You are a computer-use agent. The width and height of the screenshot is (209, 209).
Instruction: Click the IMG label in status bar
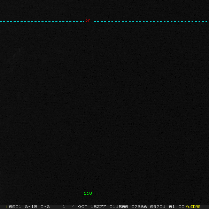(45, 207)
